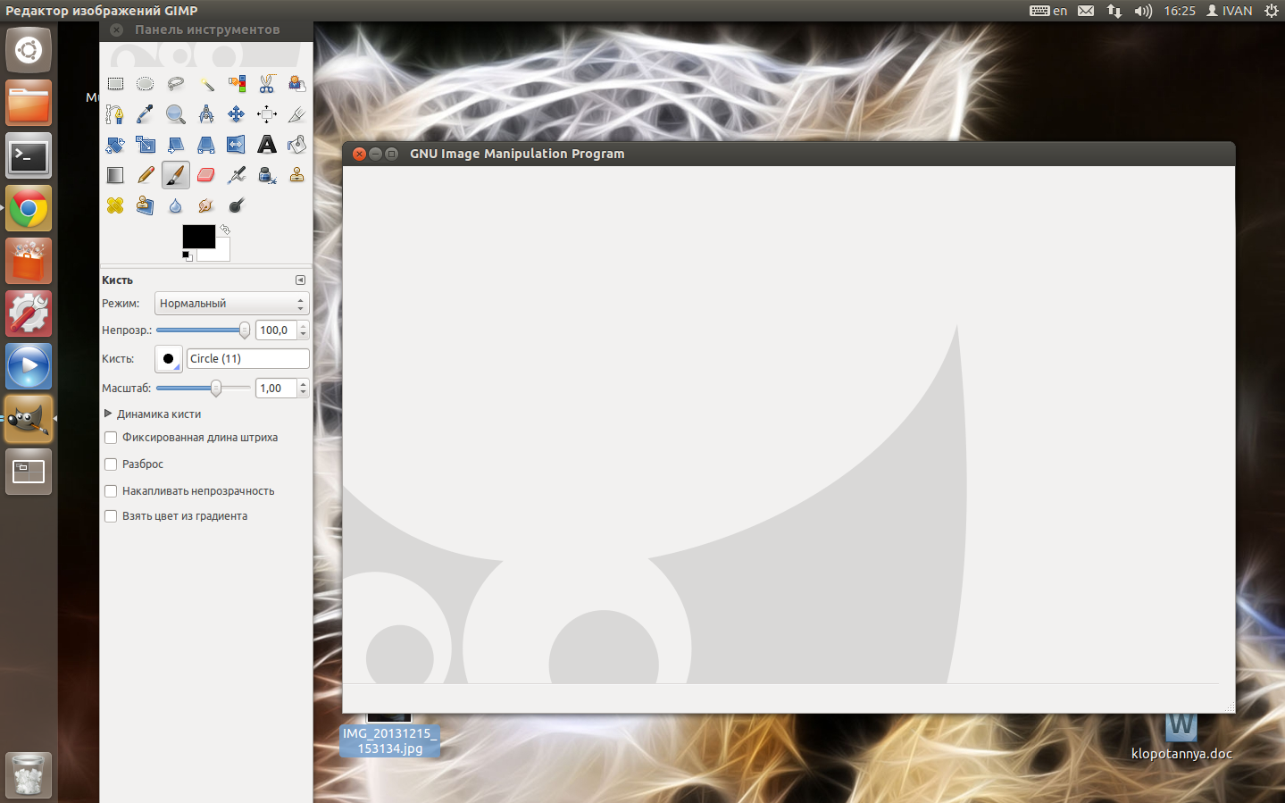Open the sound volume indicator menu
Viewport: 1285px width, 803px height.
pyautogui.click(x=1143, y=11)
